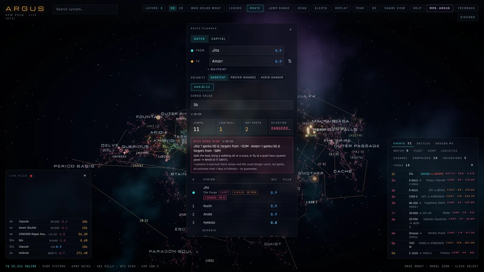Open Replay mode
The width and height of the screenshot is (484, 272).
(x=341, y=8)
